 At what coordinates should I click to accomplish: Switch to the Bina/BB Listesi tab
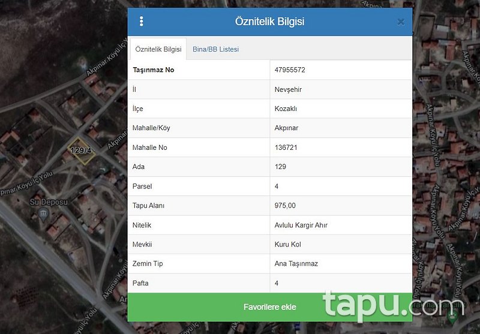pos(215,49)
